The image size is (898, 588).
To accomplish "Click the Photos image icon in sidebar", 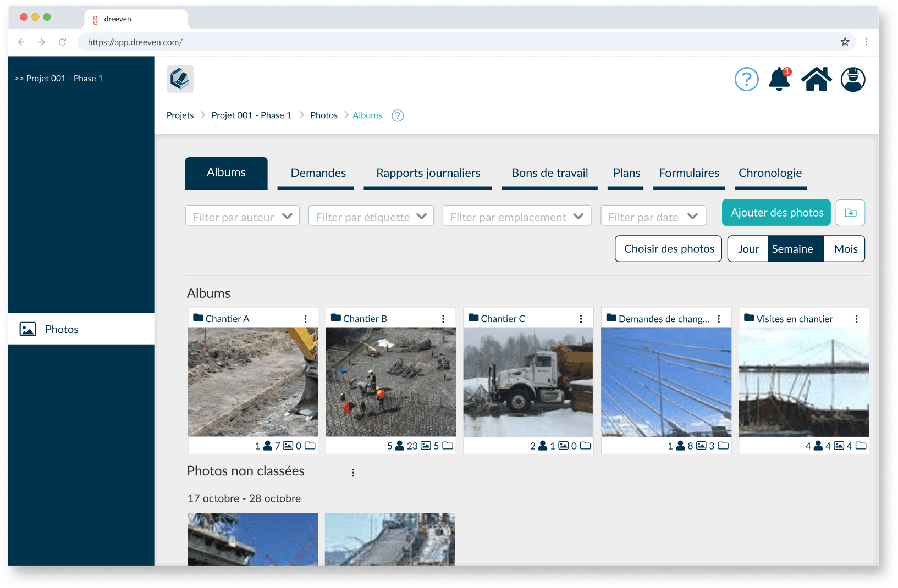I will [28, 329].
